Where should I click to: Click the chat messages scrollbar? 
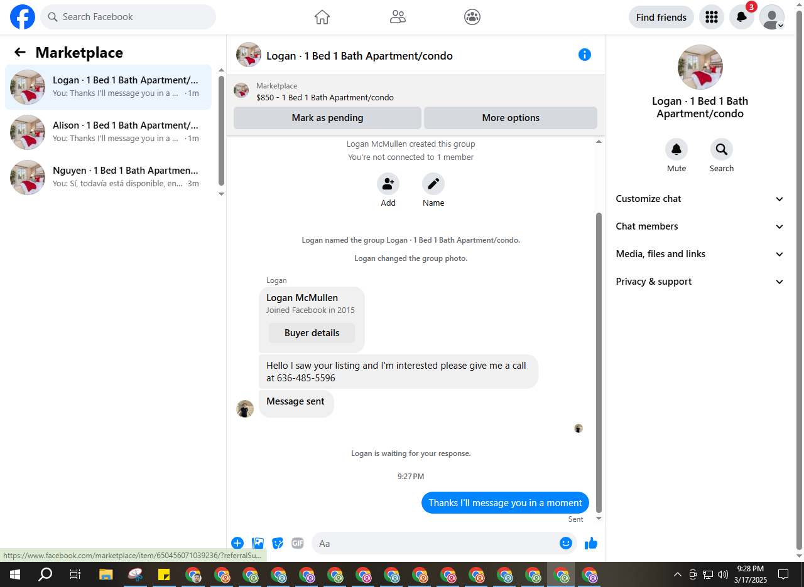(x=599, y=362)
